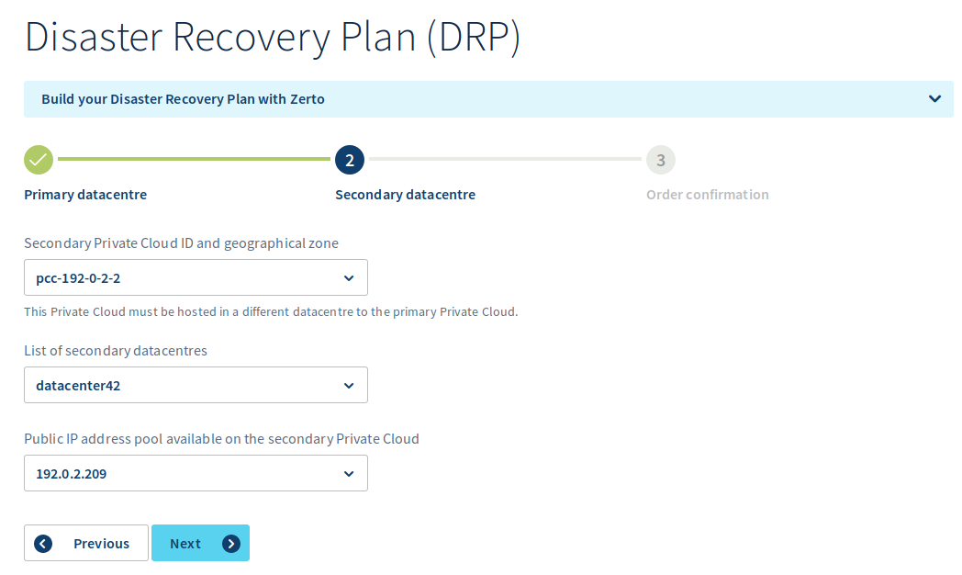Open the Secondary Private Cloud ID dropdown

click(x=196, y=277)
